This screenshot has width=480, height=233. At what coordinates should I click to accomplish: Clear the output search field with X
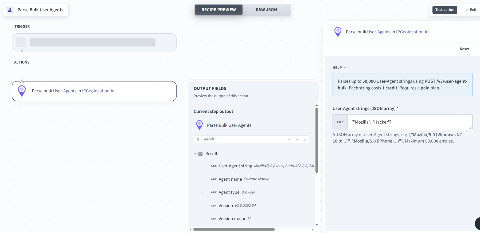tap(305, 140)
